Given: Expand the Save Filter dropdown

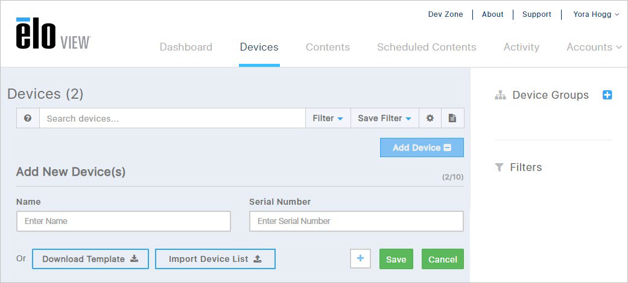Looking at the screenshot, I should (384, 118).
